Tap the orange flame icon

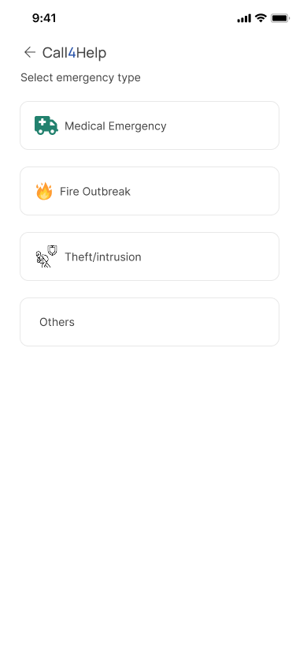[x=44, y=191]
